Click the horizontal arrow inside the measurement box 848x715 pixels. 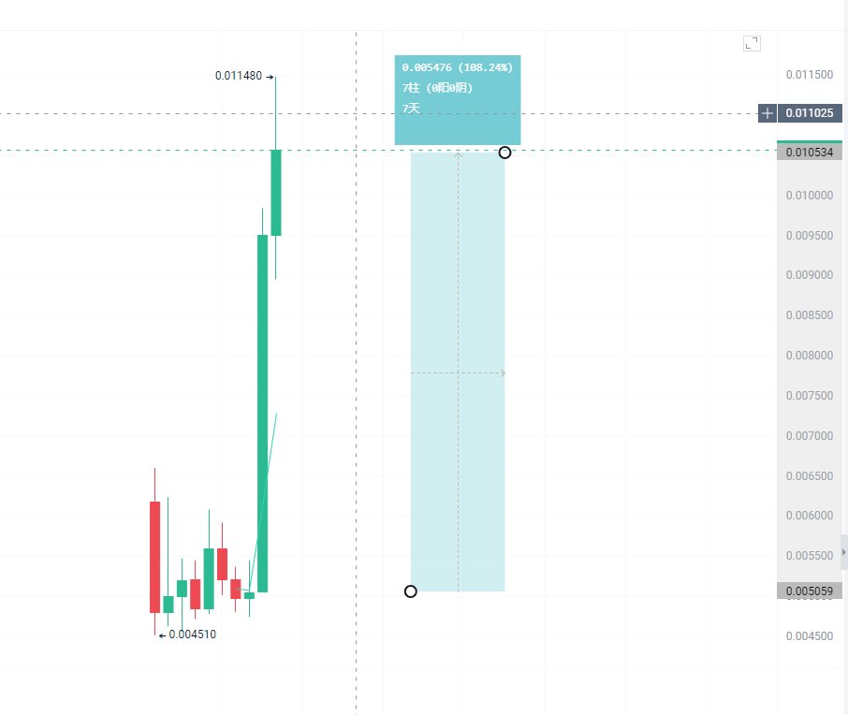point(459,373)
